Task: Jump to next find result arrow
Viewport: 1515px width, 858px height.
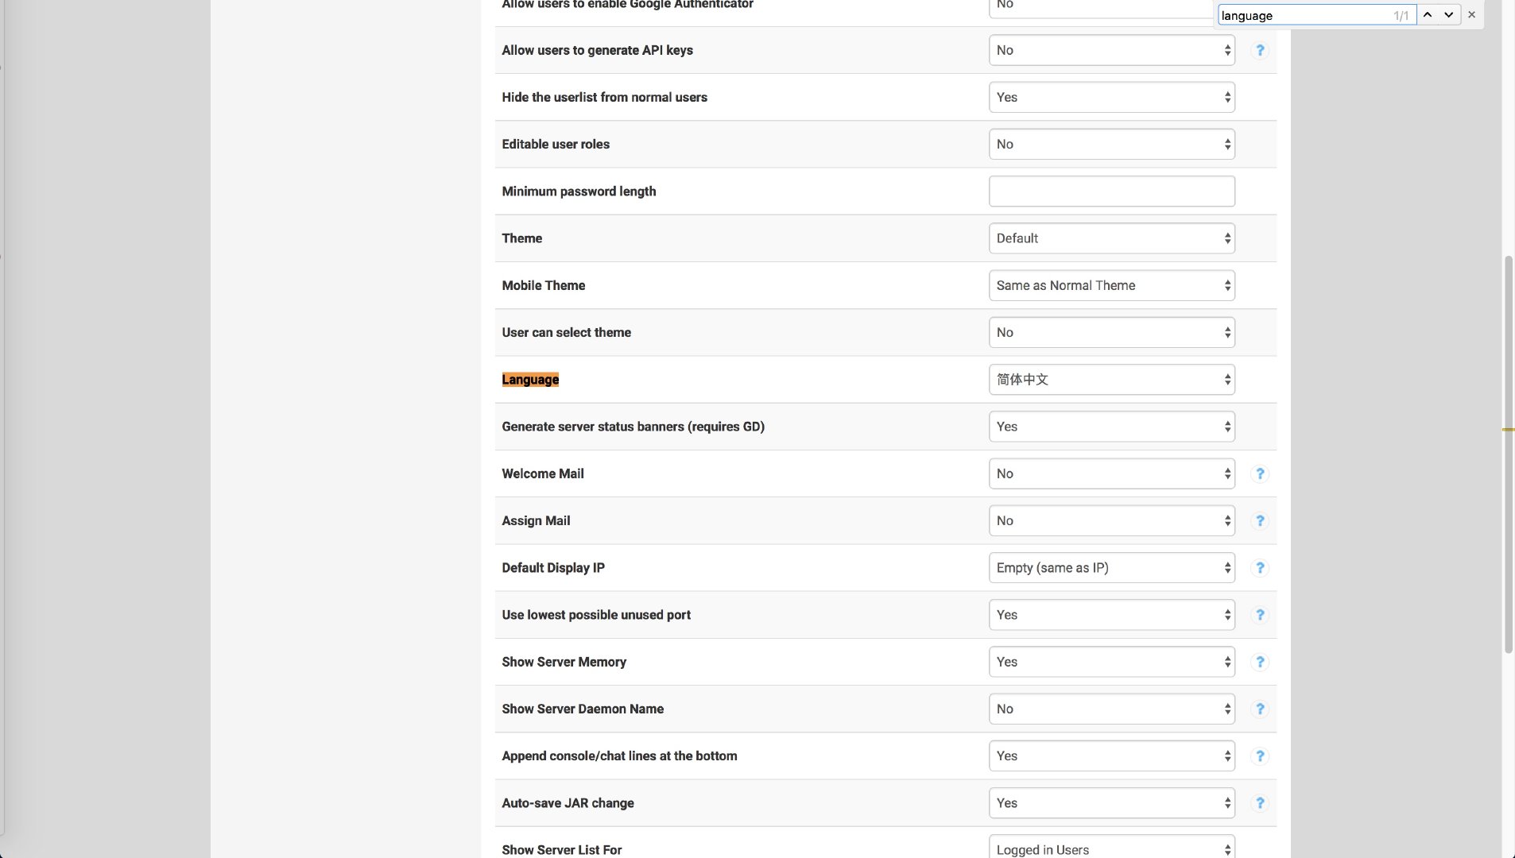Action: (x=1449, y=15)
